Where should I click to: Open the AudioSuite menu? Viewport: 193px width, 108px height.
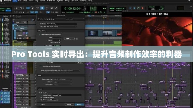(x=51, y=1)
